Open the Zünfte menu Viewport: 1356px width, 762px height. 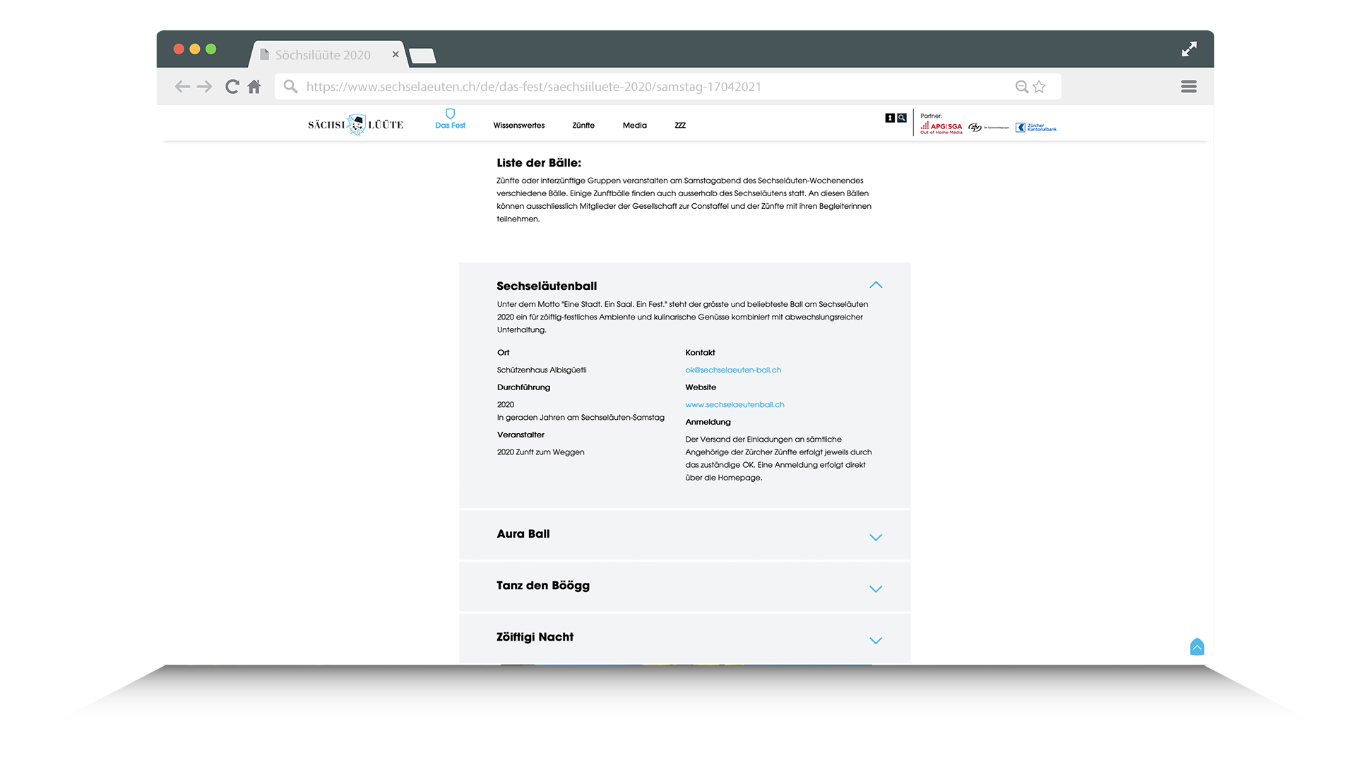[x=583, y=126]
